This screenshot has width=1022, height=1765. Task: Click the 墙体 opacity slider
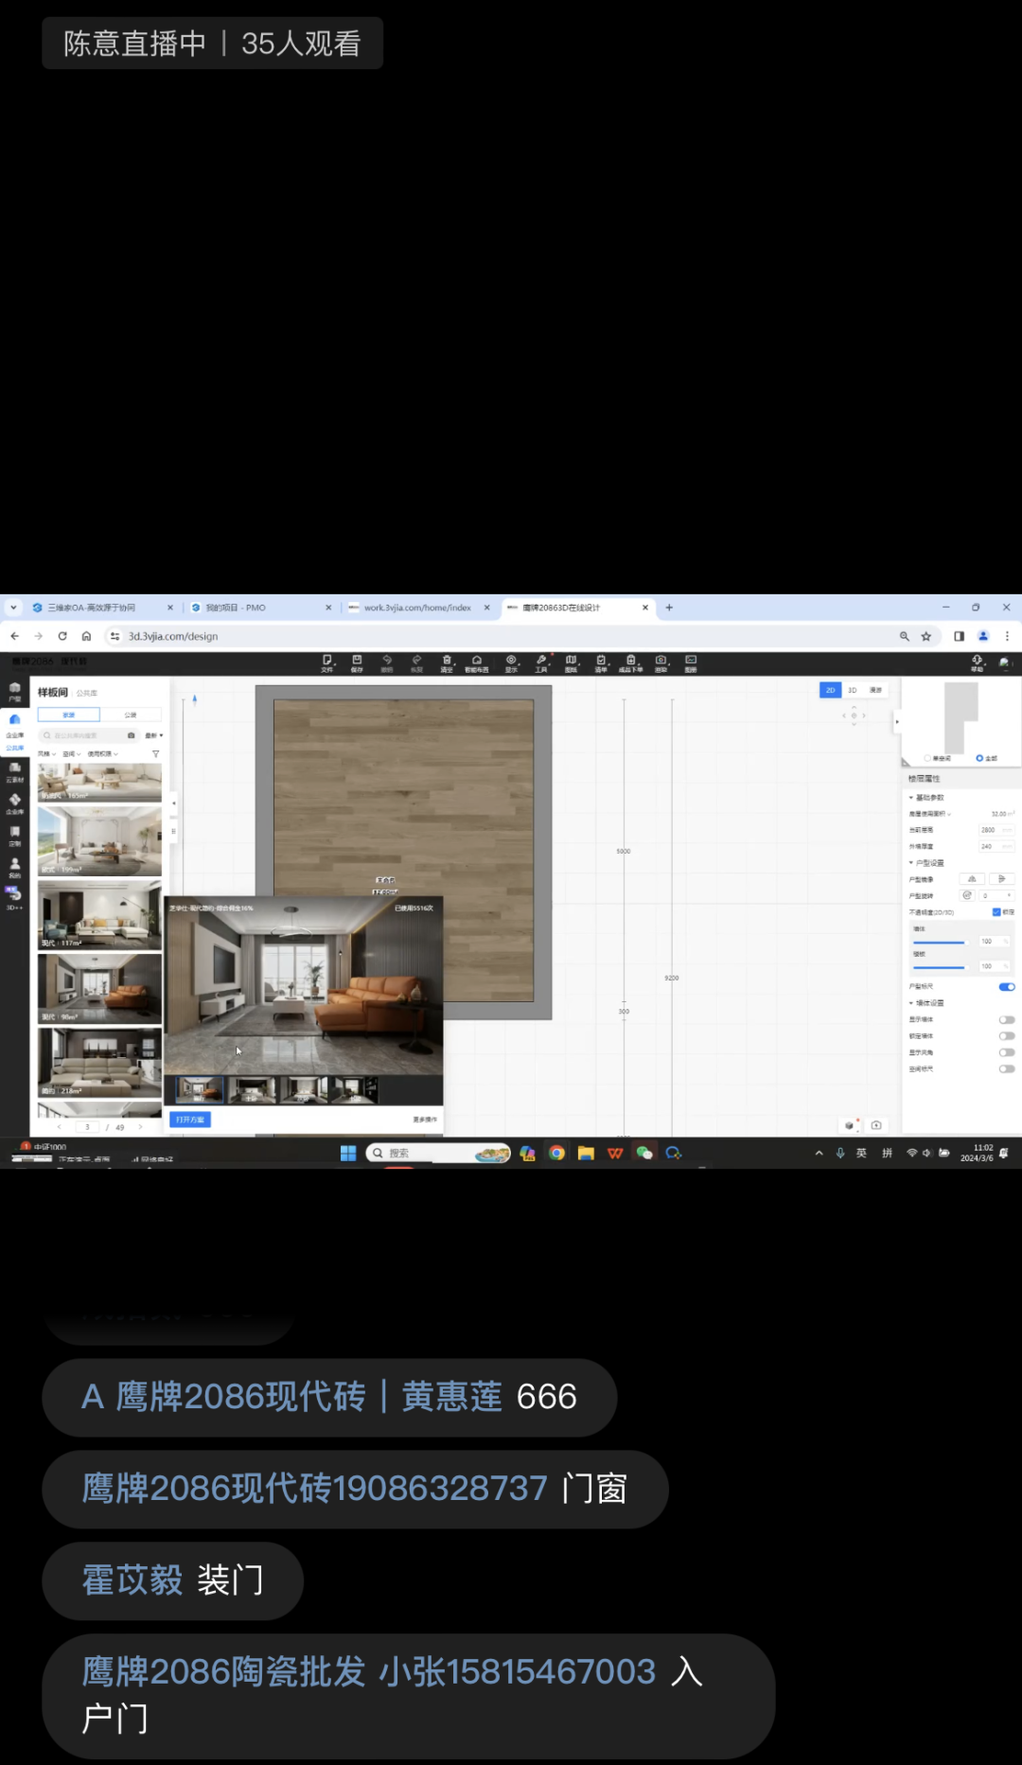coord(939,943)
